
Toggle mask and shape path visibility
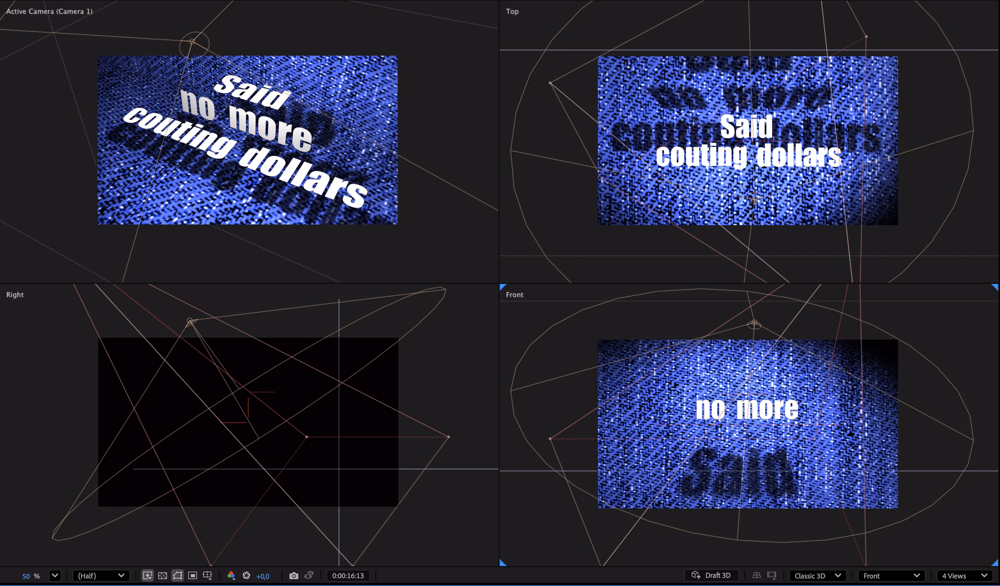click(x=177, y=576)
